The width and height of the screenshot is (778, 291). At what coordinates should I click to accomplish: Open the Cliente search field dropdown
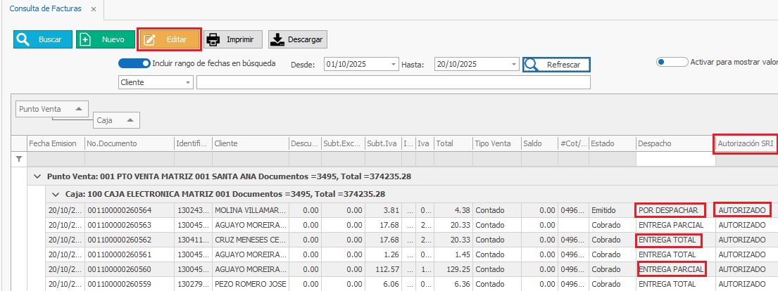coord(188,83)
